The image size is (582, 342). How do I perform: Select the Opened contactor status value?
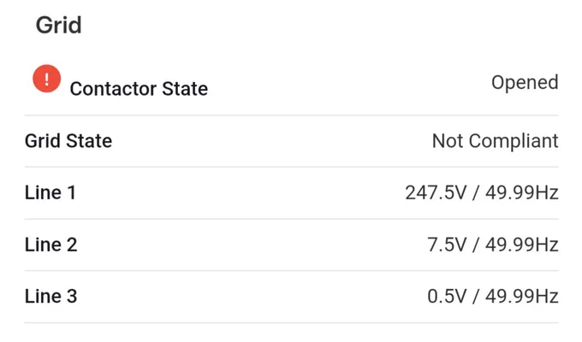tap(525, 83)
